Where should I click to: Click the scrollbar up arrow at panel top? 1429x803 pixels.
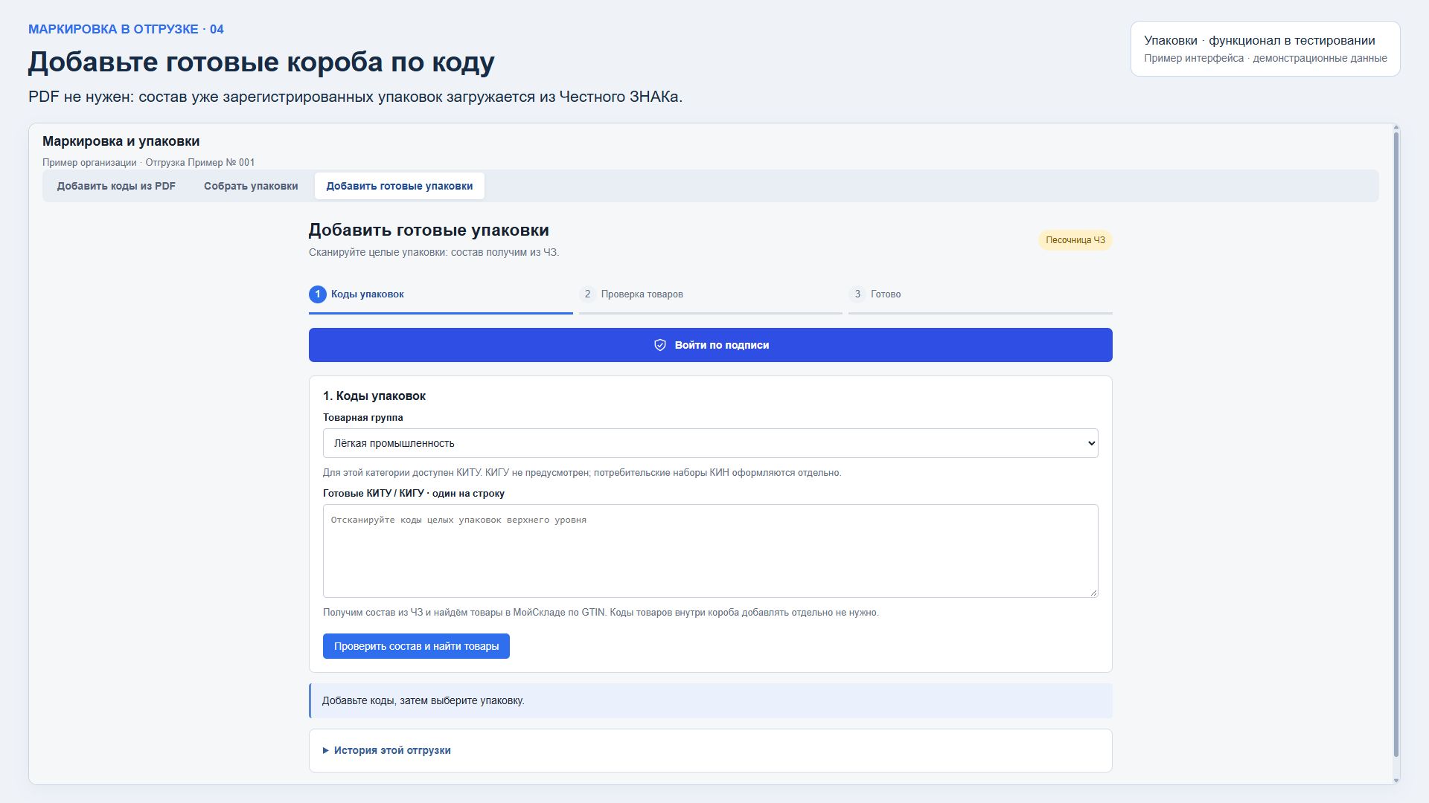[x=1396, y=129]
